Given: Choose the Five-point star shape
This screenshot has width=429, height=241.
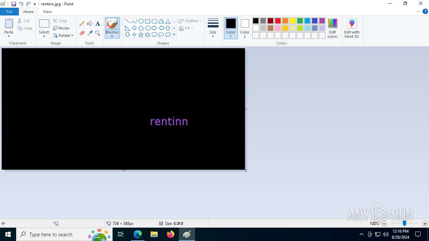Looking at the screenshot, I should [141, 34].
